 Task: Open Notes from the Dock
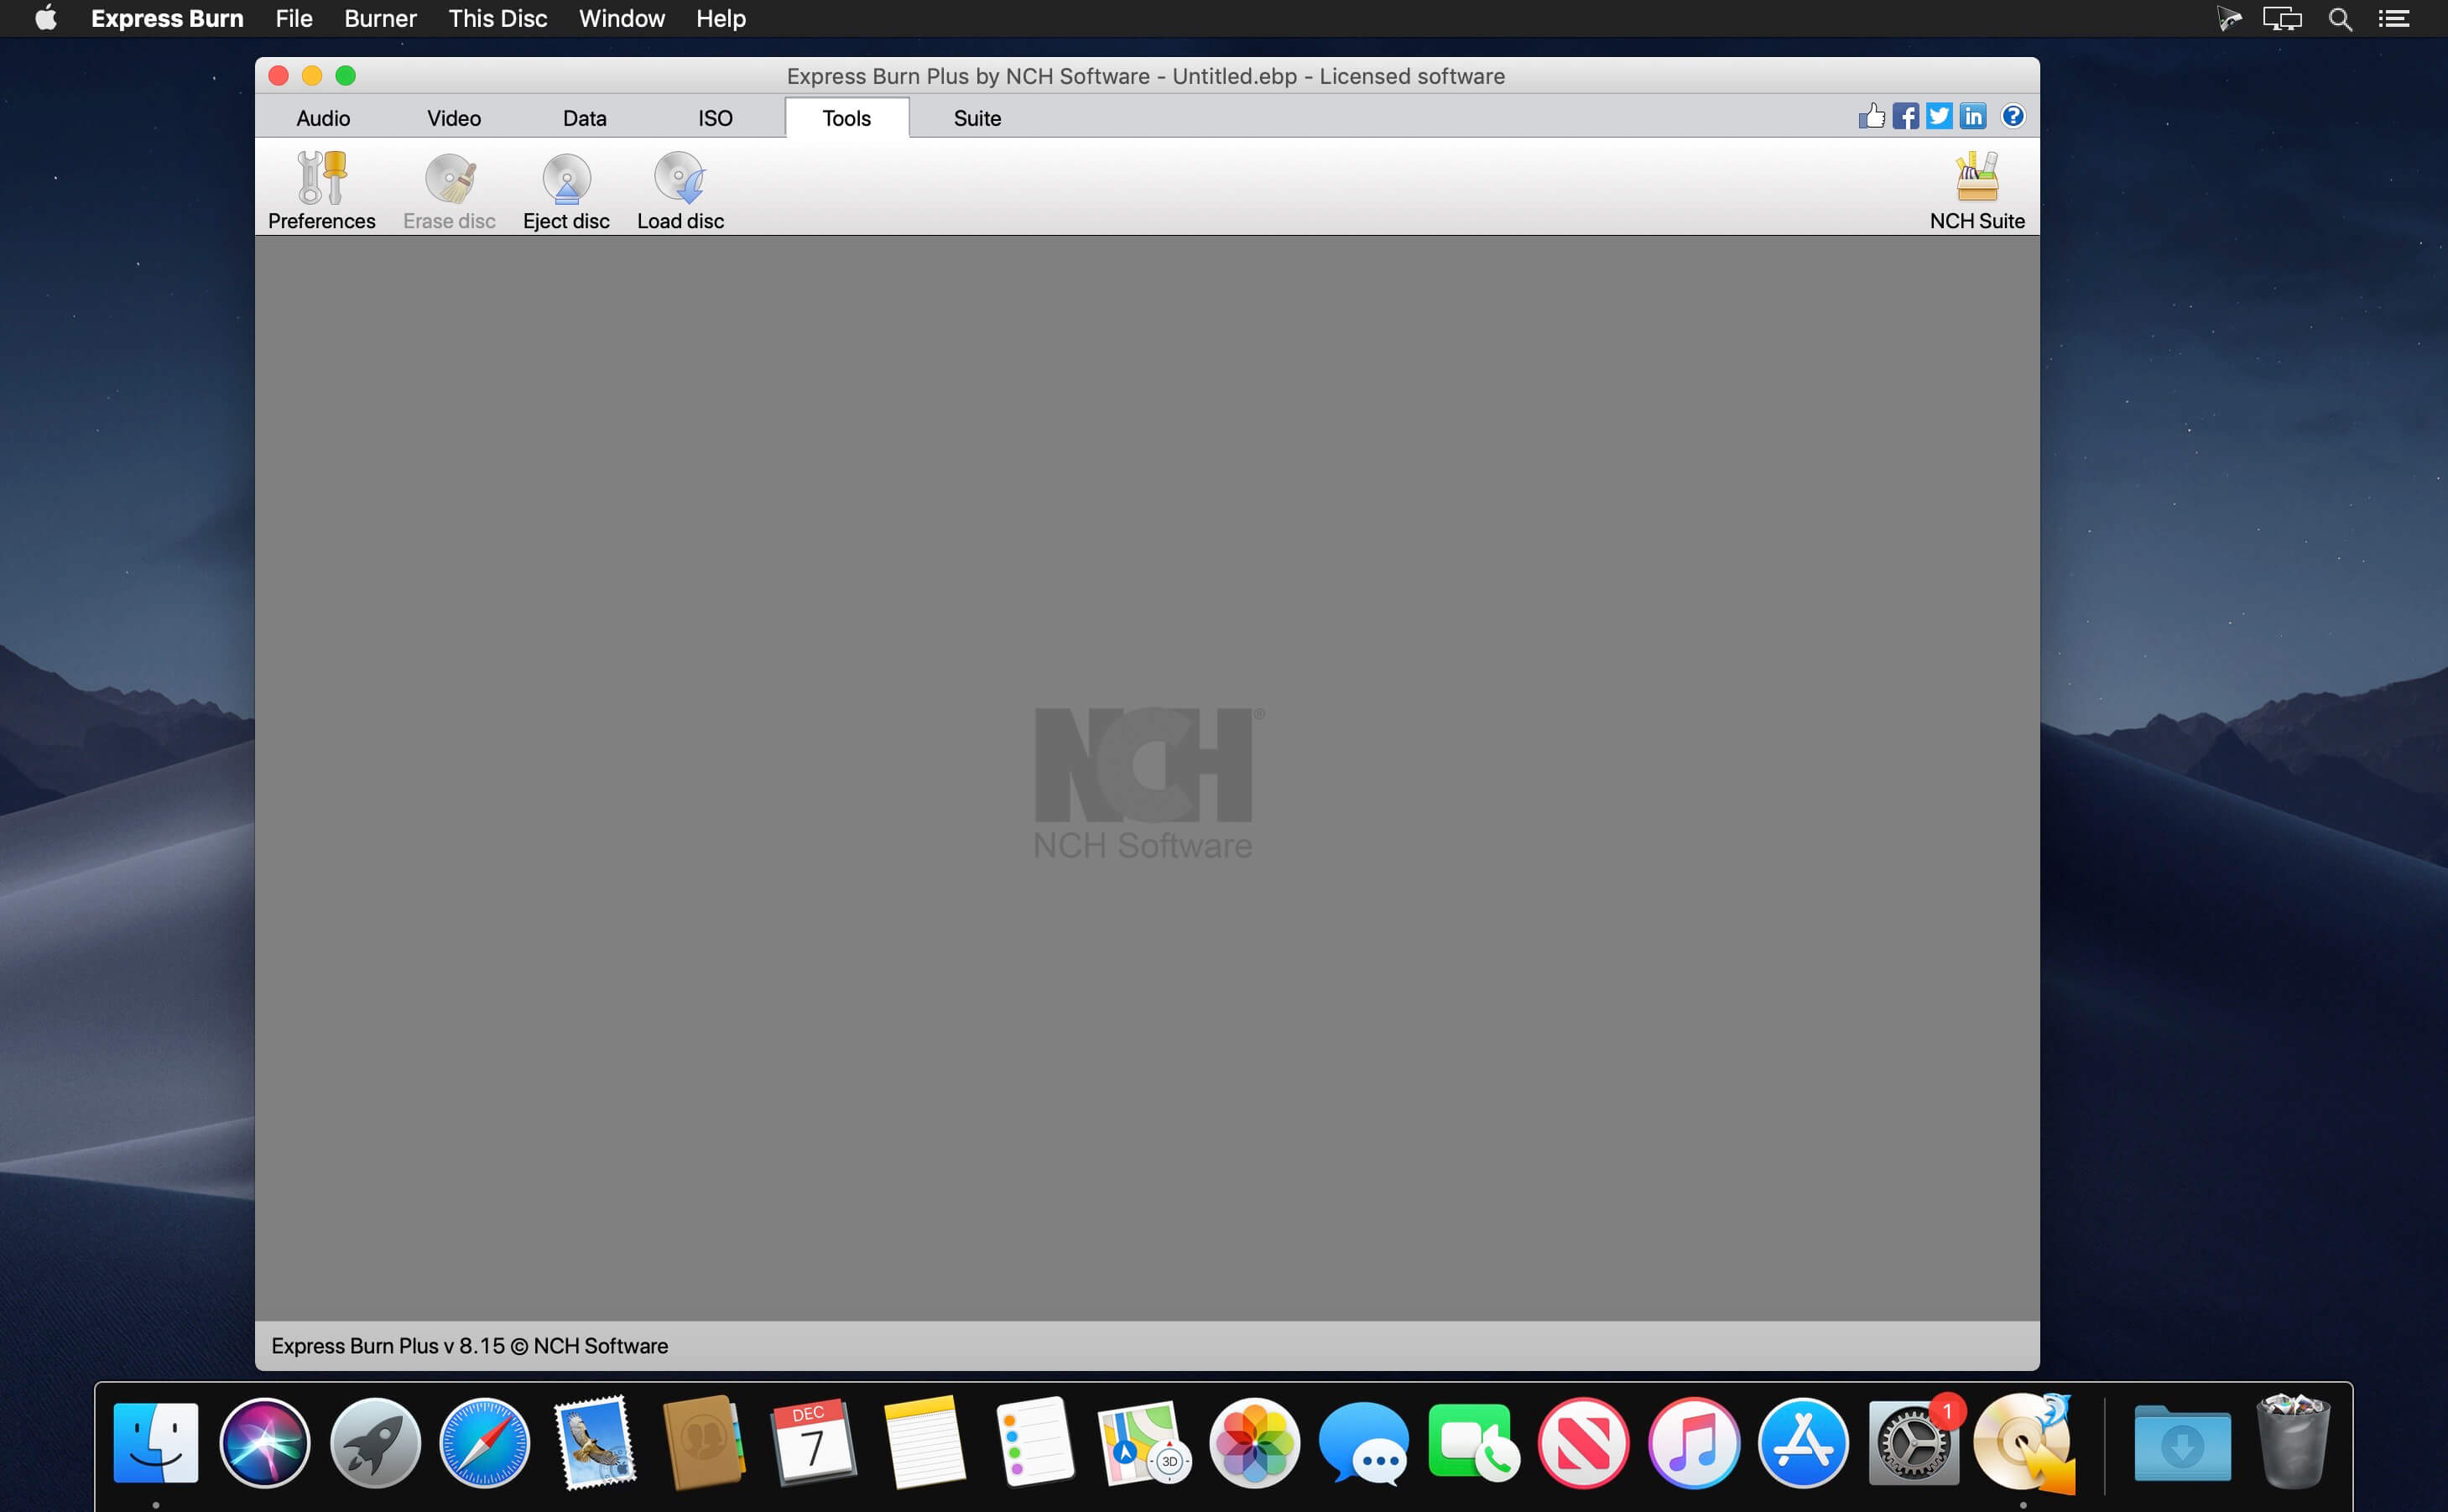tap(925, 1442)
